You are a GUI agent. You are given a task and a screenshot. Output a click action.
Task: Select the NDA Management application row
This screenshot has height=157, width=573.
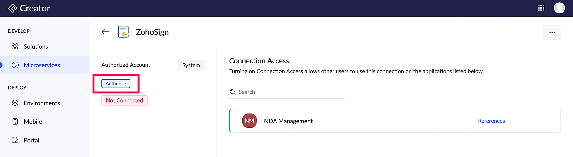coord(395,121)
